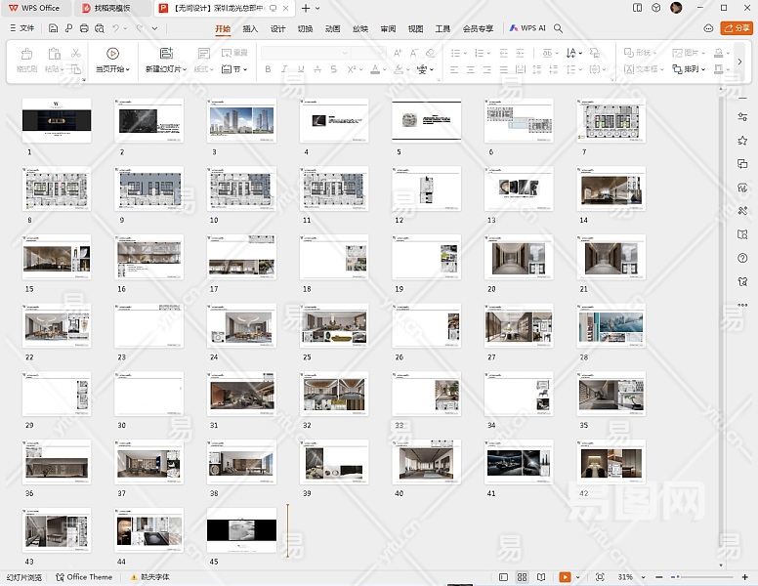Viewport: 758px width, 586px height.
Task: Open the 设计 ribbon tab
Action: [x=277, y=29]
